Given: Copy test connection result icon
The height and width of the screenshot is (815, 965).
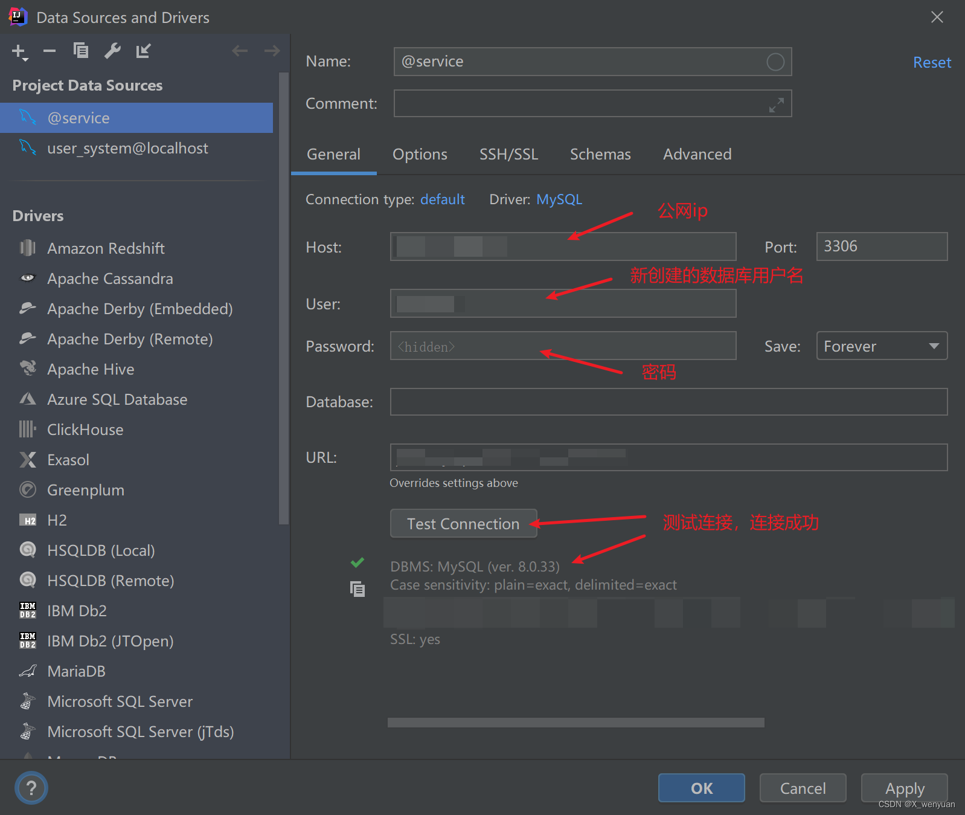Looking at the screenshot, I should pos(357,588).
